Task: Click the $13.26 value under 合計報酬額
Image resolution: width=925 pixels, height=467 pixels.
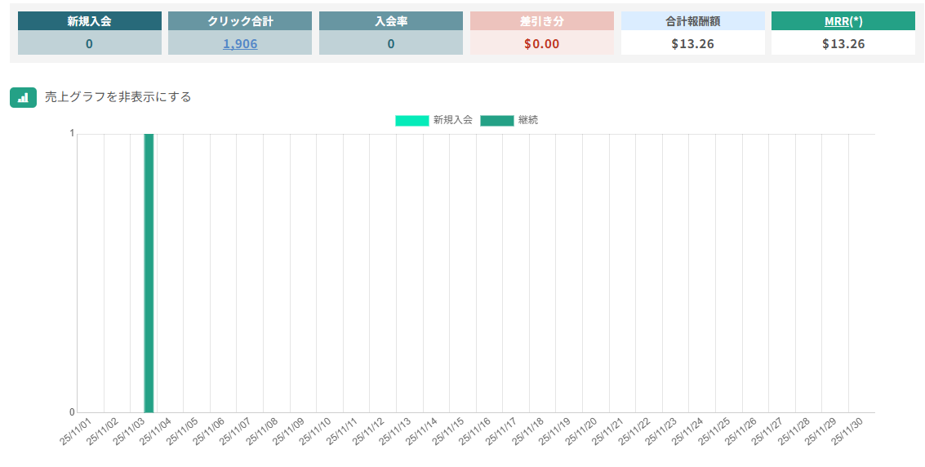Action: 692,44
